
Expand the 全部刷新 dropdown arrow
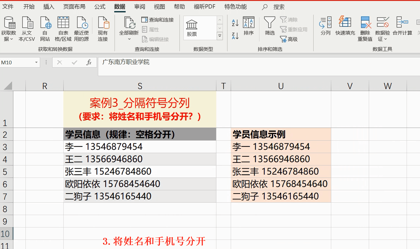(x=129, y=39)
